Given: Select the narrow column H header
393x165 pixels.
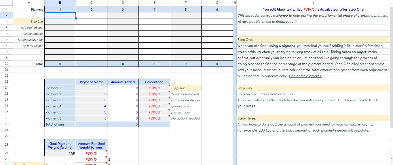Looking at the screenshot, I should click(235, 3).
